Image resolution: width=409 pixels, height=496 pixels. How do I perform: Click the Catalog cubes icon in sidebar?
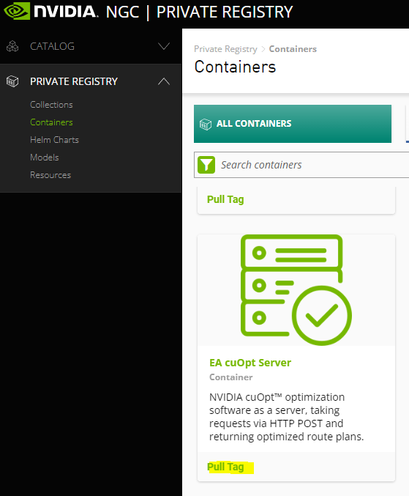[x=12, y=46]
